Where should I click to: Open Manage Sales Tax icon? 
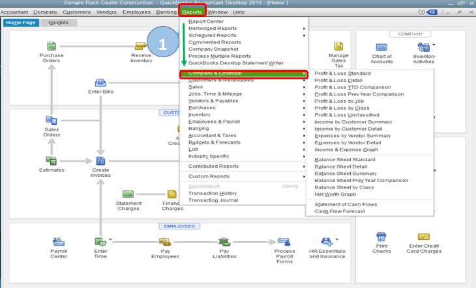(338, 46)
